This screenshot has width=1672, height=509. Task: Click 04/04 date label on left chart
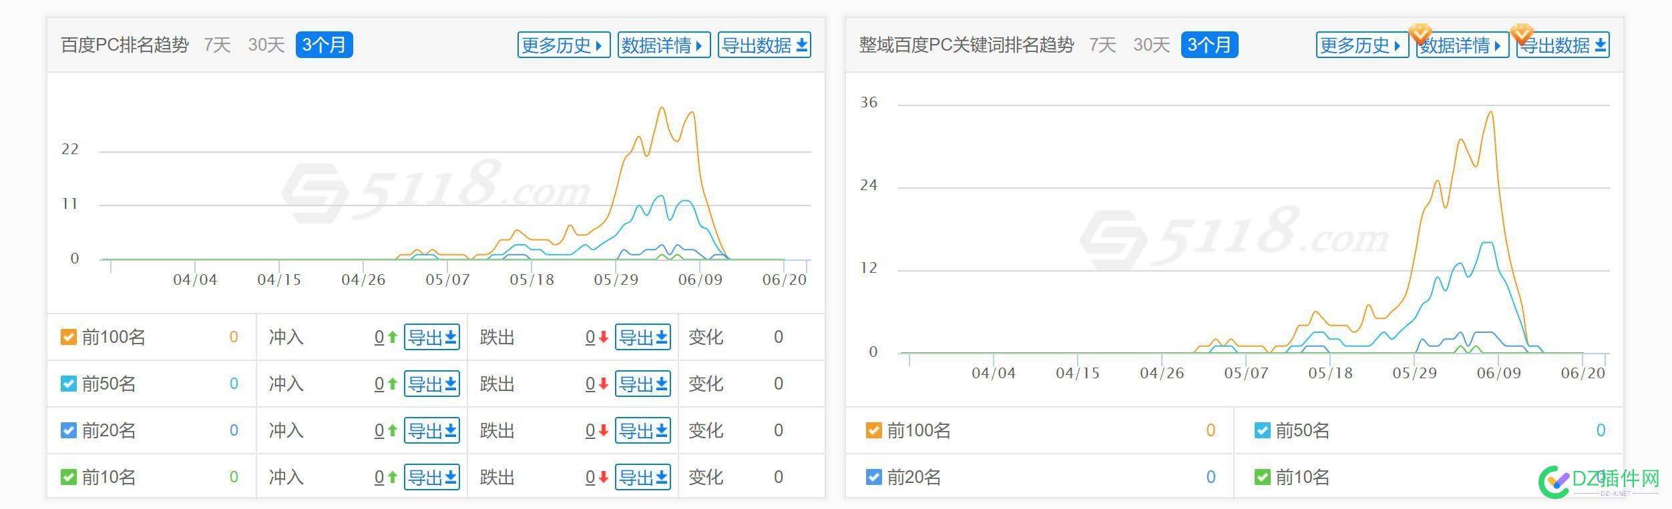click(195, 280)
